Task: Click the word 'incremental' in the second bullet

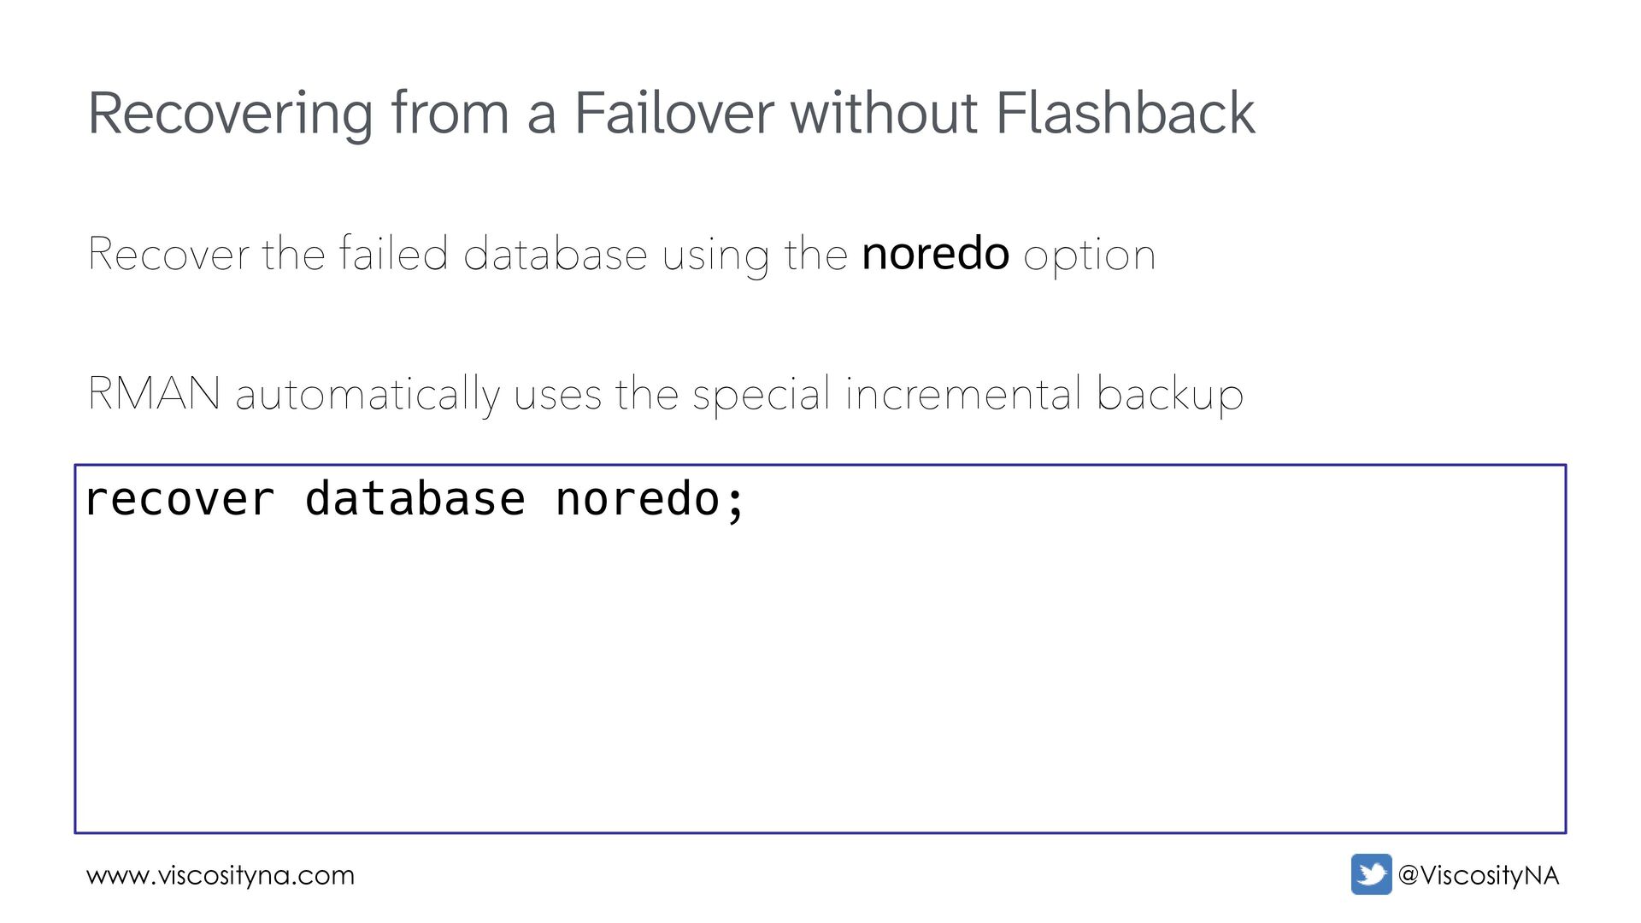Action: [962, 394]
